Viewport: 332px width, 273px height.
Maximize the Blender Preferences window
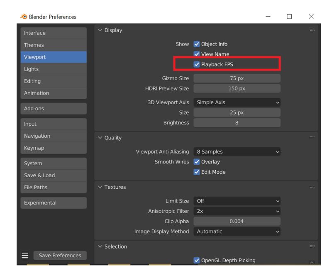pos(289,17)
